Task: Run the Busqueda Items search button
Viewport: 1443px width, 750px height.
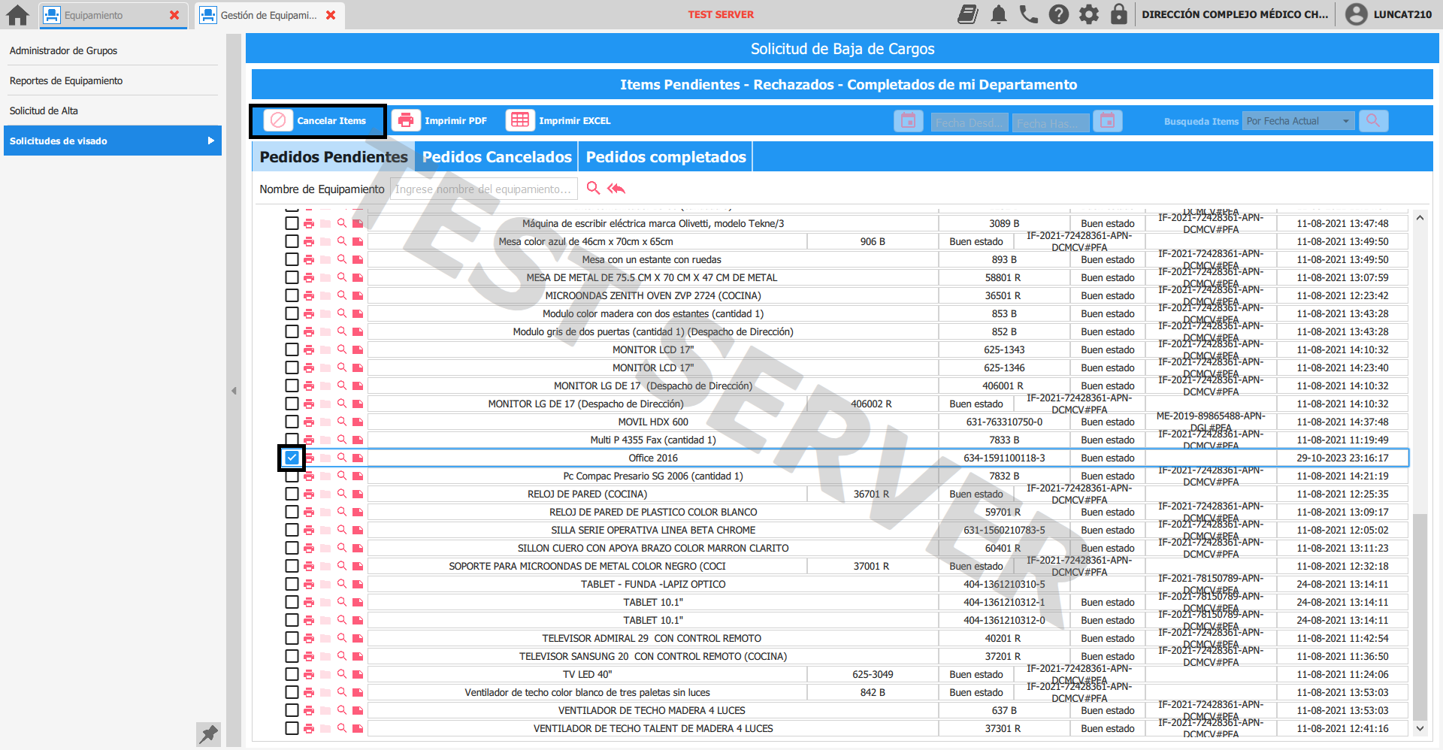Action: click(x=1373, y=121)
